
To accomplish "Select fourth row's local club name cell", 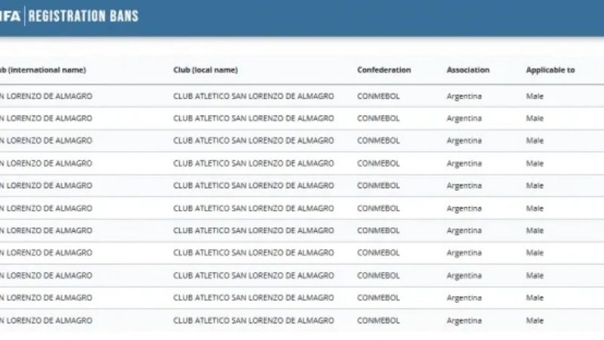I will (x=253, y=163).
